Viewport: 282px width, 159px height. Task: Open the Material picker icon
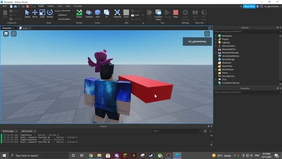click(x=117, y=13)
